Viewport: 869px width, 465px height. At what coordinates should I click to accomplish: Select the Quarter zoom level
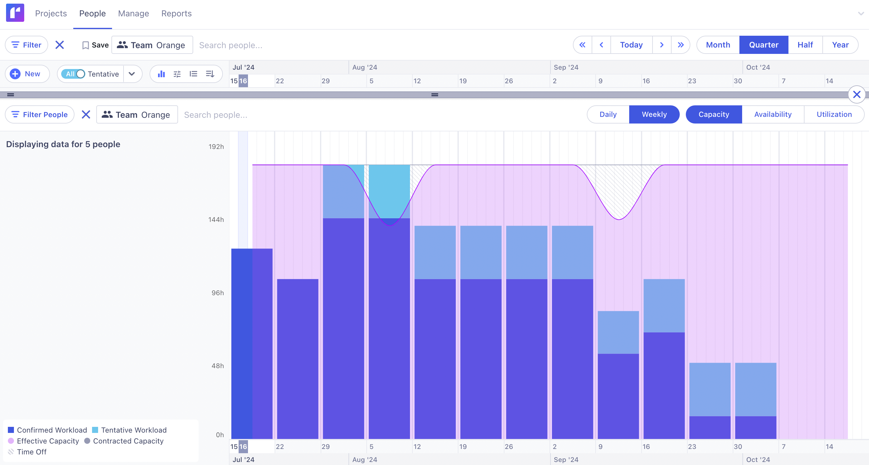pos(763,45)
